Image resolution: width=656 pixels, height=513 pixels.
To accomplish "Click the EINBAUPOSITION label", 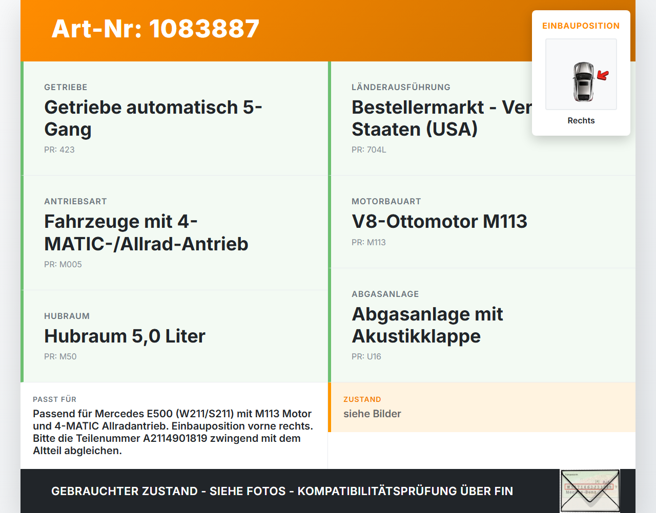I will (x=581, y=26).
